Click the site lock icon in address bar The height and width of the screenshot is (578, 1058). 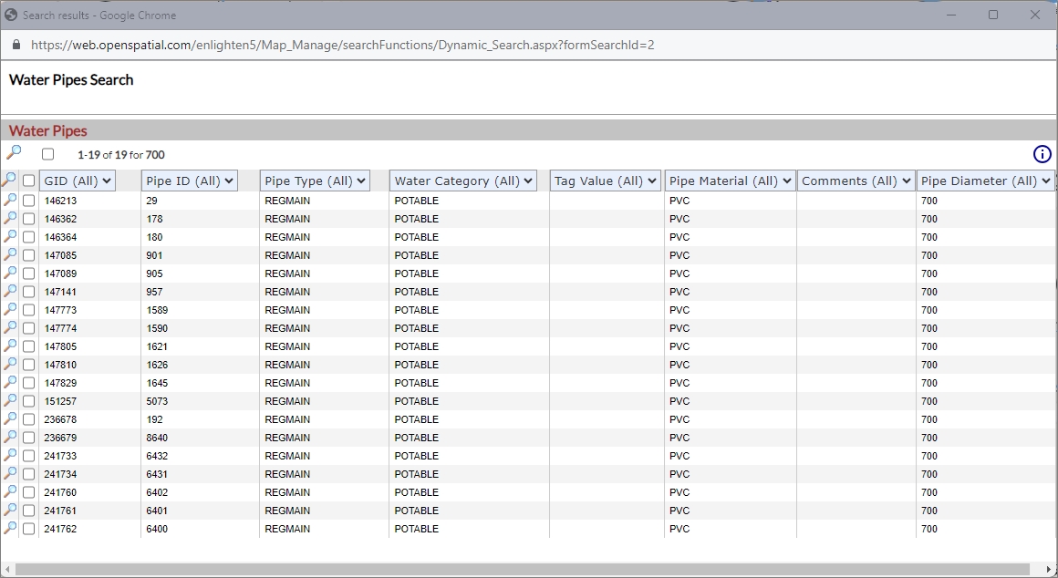(16, 45)
